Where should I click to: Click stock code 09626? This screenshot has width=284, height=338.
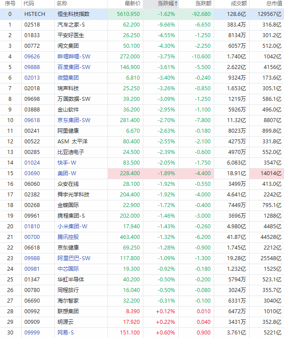[x=32, y=57]
